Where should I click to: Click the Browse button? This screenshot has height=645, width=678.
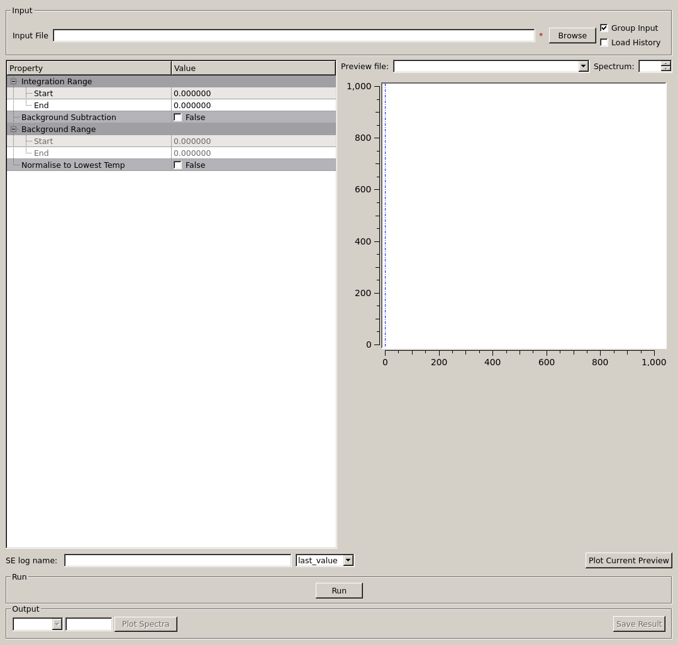pyautogui.click(x=572, y=36)
